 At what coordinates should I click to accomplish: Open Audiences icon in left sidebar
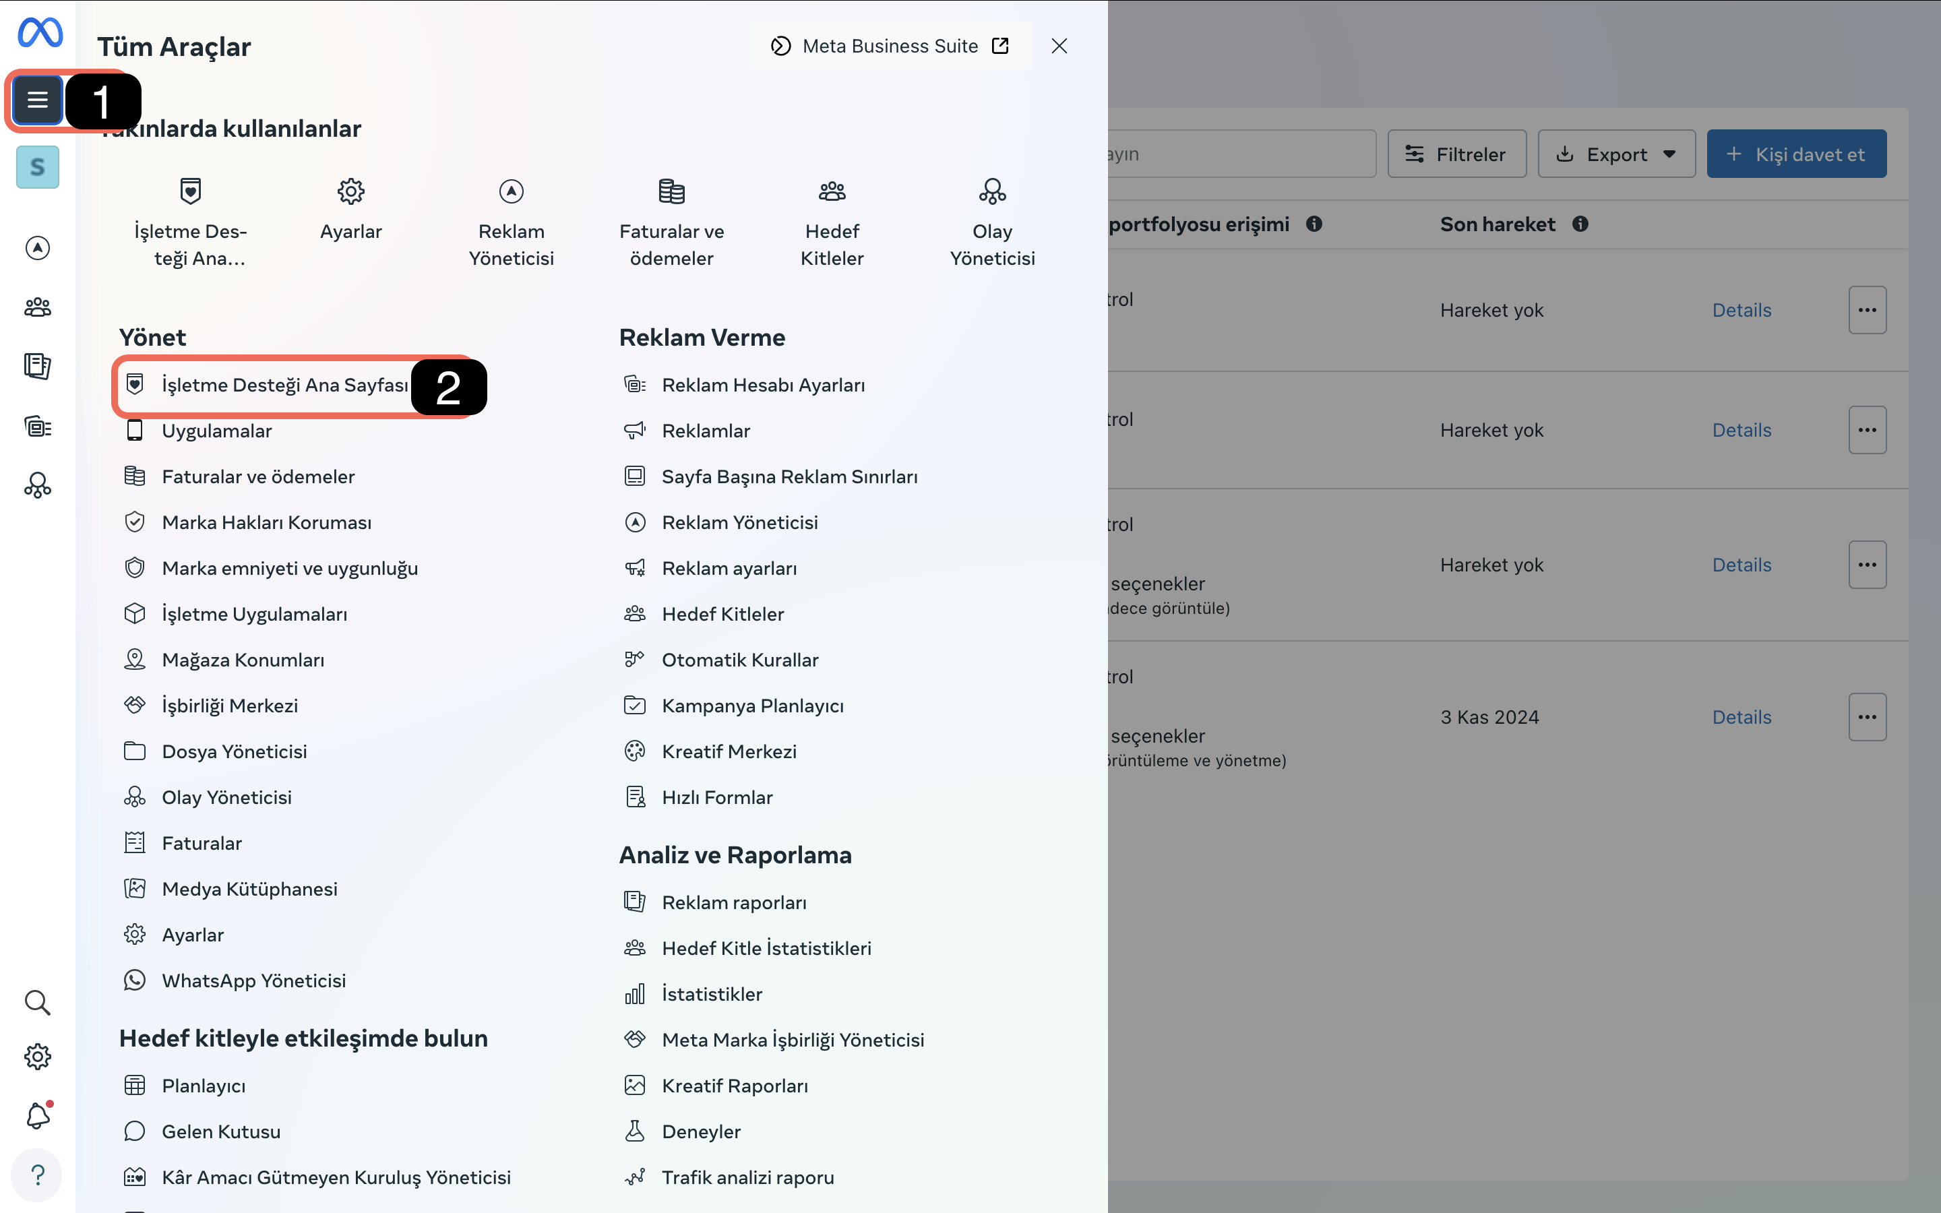38,307
